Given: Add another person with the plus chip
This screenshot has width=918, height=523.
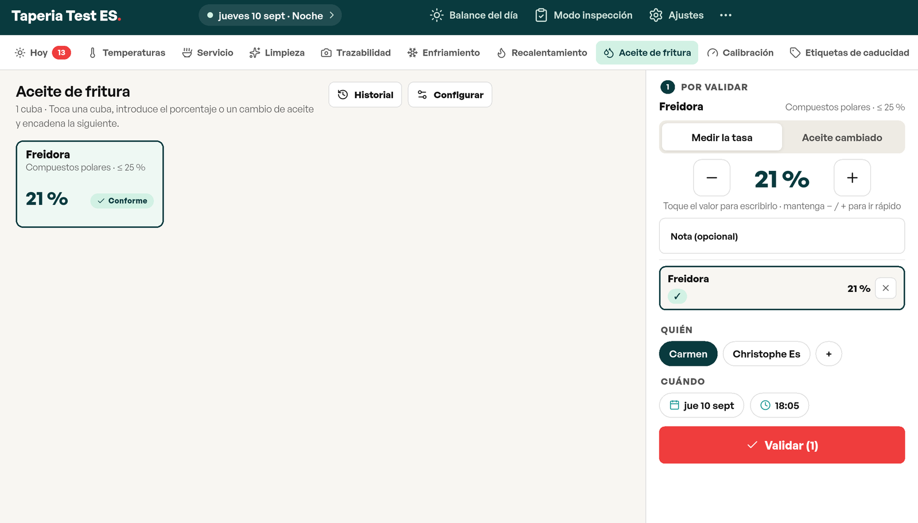Looking at the screenshot, I should pyautogui.click(x=828, y=354).
